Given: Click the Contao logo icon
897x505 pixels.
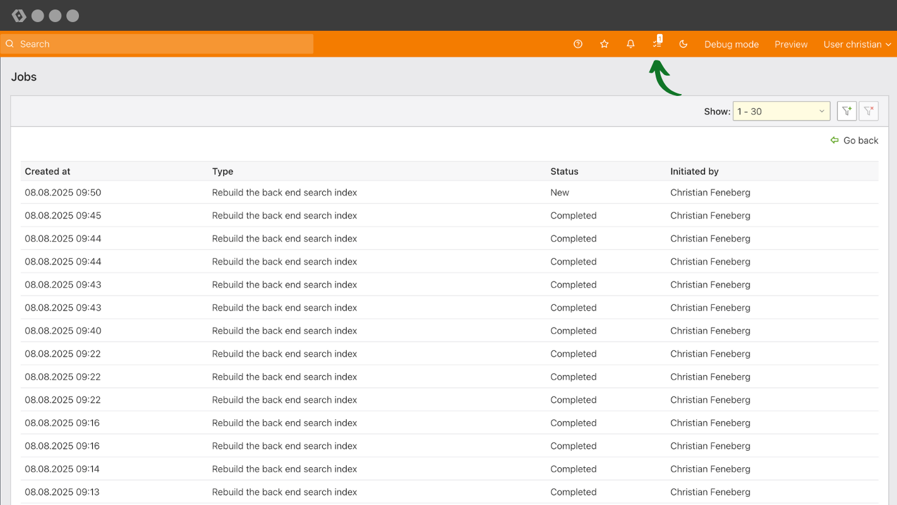Looking at the screenshot, I should pos(19,16).
